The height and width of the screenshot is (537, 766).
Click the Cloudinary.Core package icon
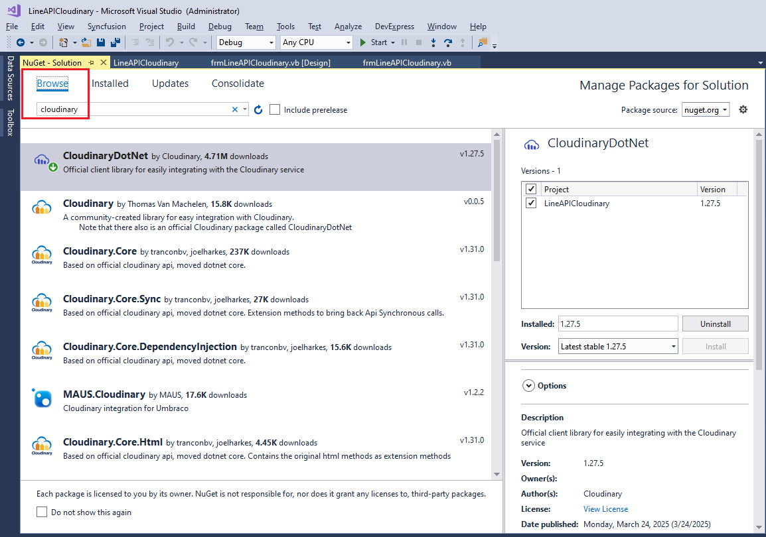click(x=42, y=255)
